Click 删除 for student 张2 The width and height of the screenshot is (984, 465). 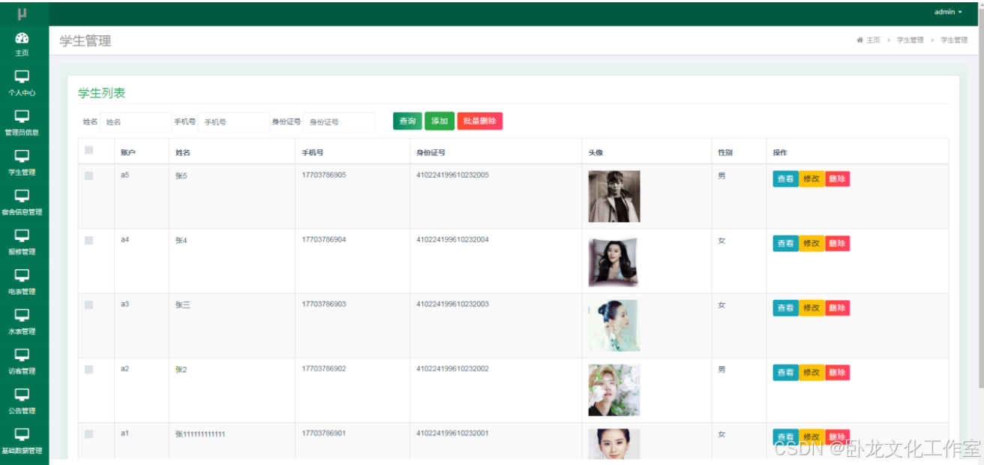coord(837,373)
